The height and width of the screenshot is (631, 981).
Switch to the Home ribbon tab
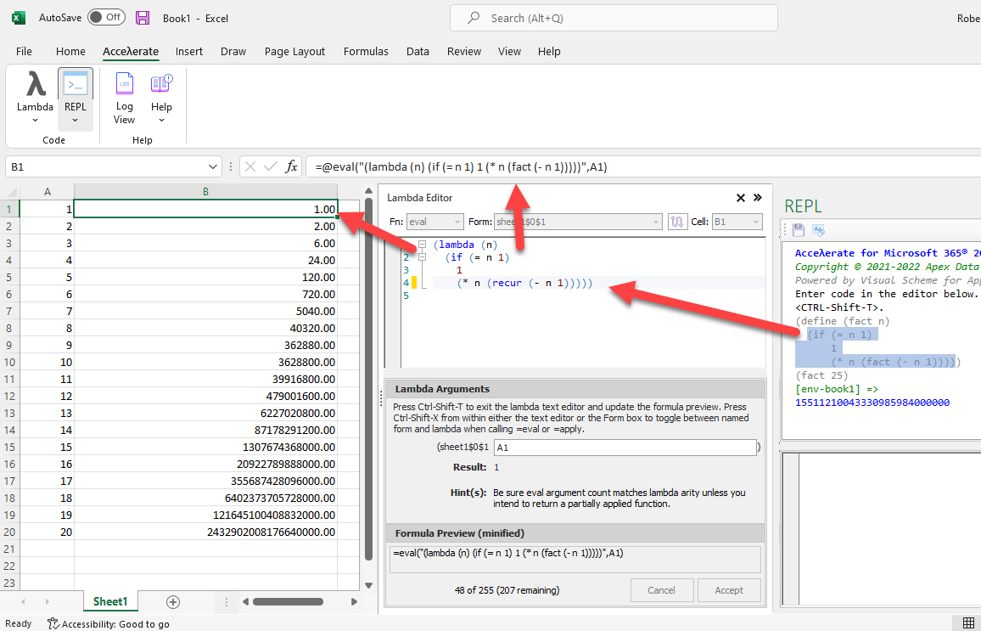point(70,51)
